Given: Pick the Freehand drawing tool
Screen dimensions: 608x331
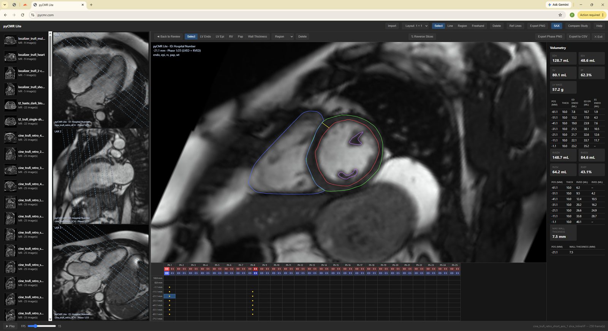Looking at the screenshot, I should click(x=478, y=26).
